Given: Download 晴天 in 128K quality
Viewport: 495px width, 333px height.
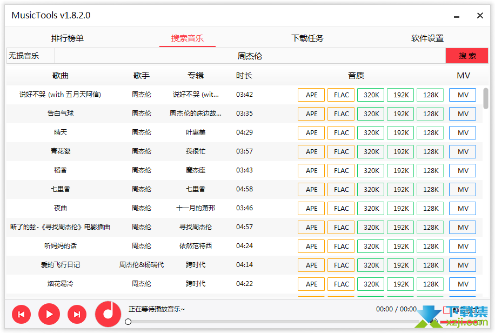Looking at the screenshot, I should tap(430, 132).
